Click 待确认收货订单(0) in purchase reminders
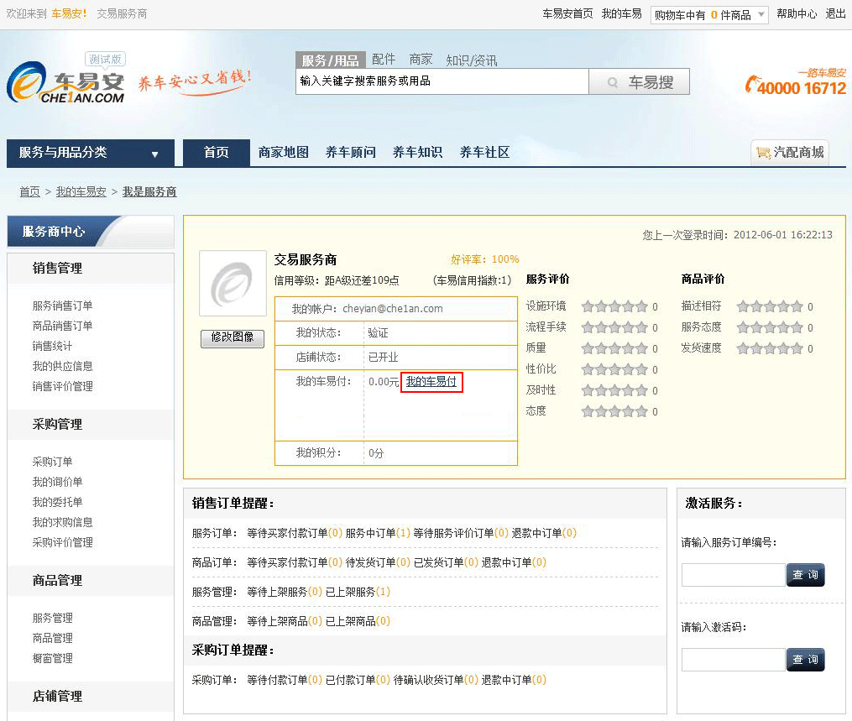This screenshot has height=721, width=852. coord(436,680)
